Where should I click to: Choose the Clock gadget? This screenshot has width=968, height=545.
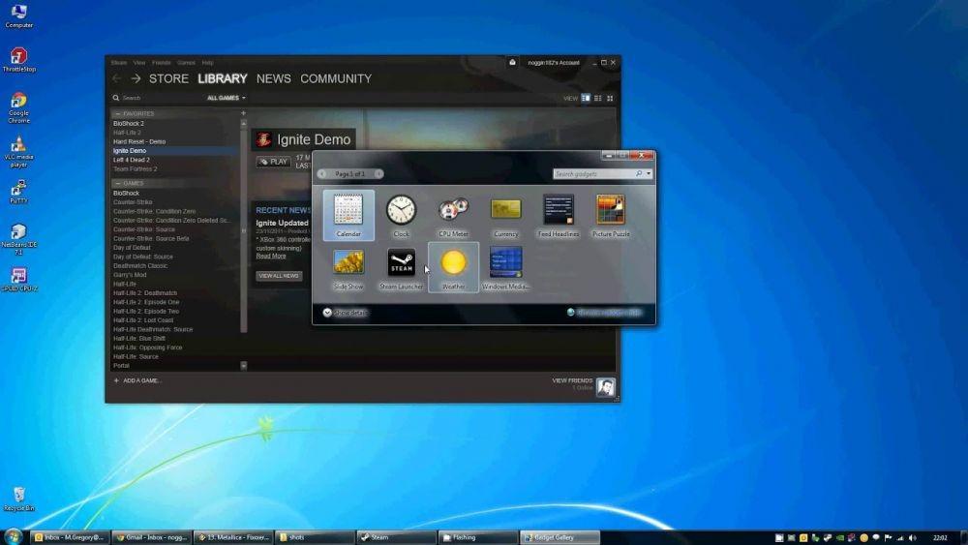402,215
